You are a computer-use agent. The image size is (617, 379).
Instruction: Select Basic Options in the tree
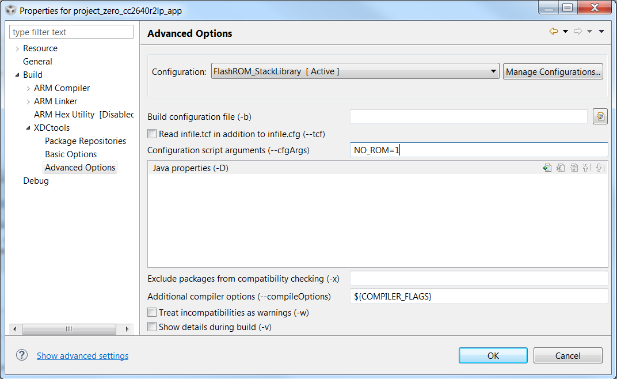pos(71,154)
